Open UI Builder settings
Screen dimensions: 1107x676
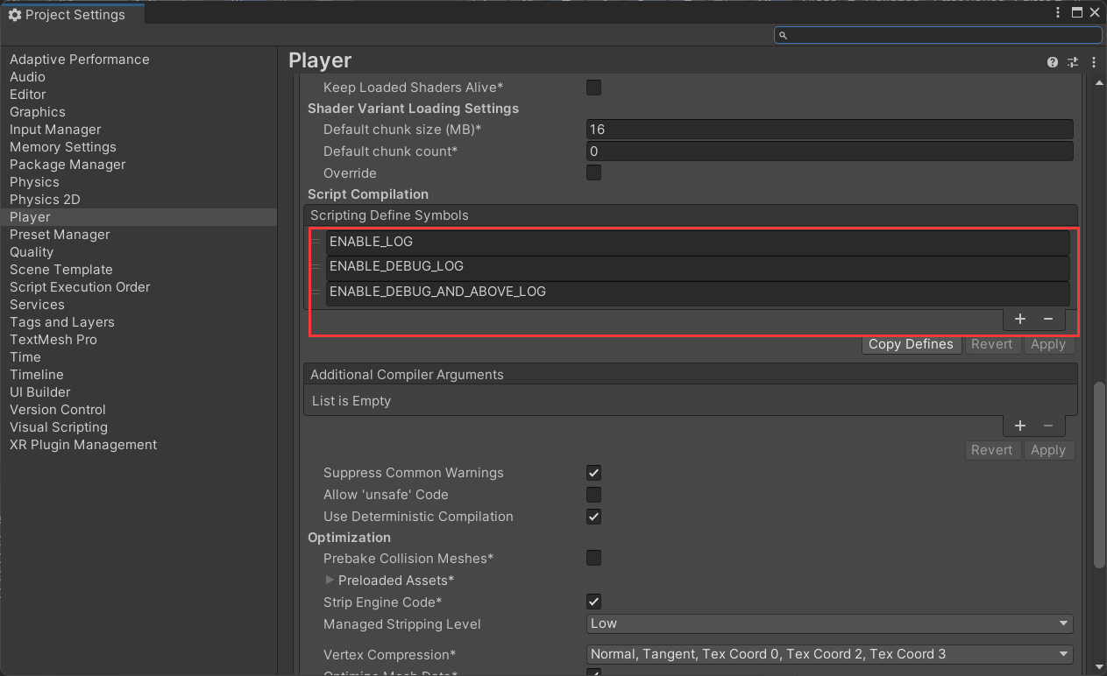click(40, 392)
